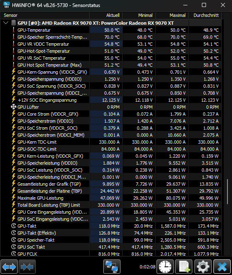
Task: Close the window via title bar X
Action: (x=223, y=5)
